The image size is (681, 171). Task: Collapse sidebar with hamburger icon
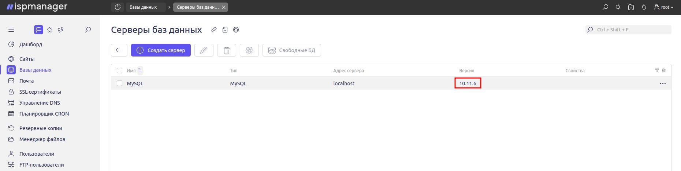(11, 30)
